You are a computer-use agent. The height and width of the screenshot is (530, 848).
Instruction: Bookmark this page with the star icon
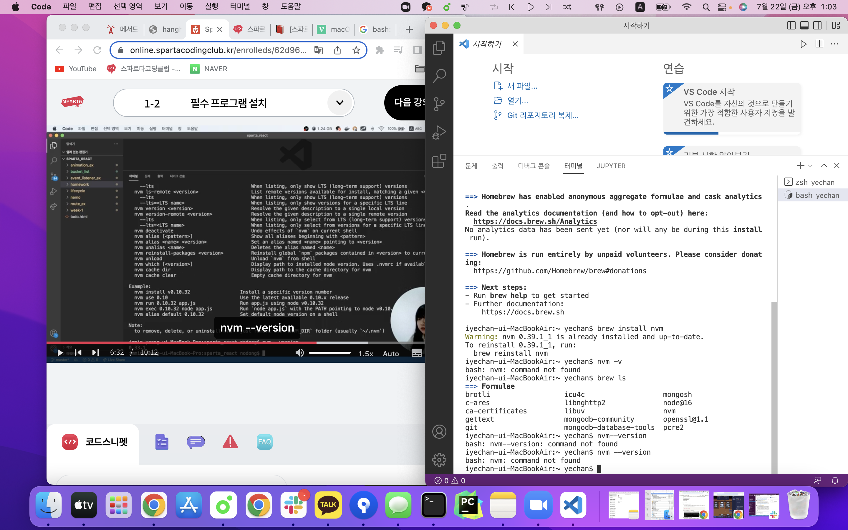point(356,50)
